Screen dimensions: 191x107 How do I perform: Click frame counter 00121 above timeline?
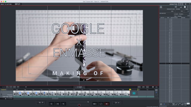[x=79, y=87]
